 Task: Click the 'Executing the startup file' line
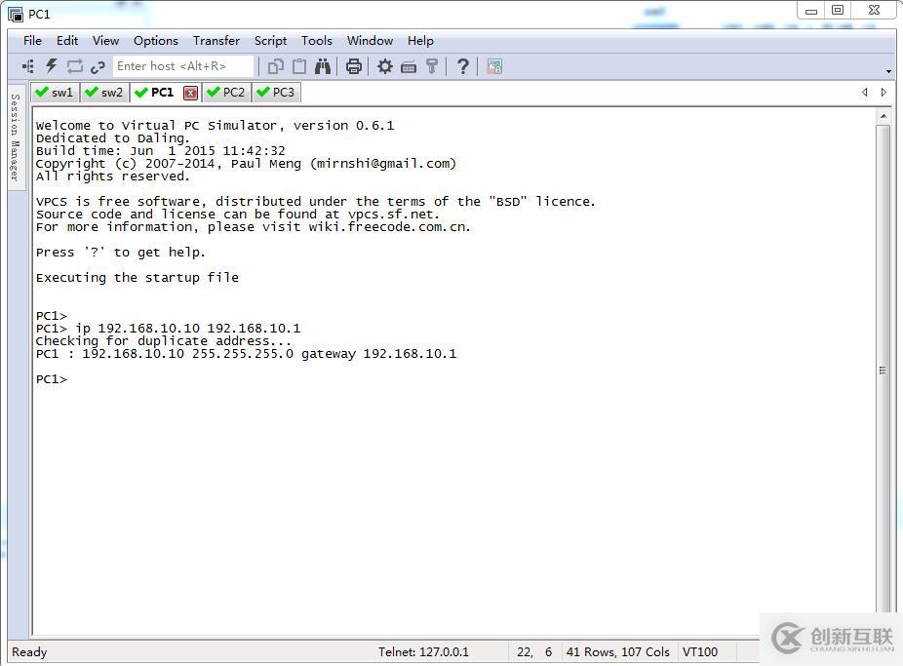pos(137,278)
